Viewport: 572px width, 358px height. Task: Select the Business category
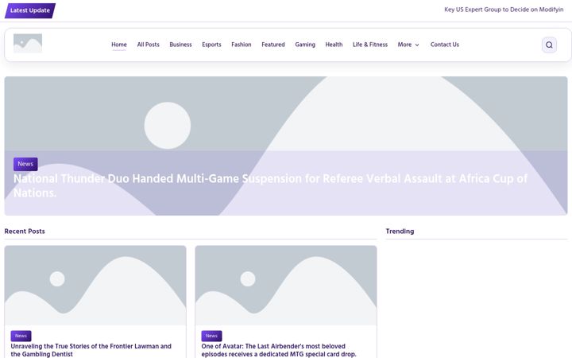tap(180, 45)
